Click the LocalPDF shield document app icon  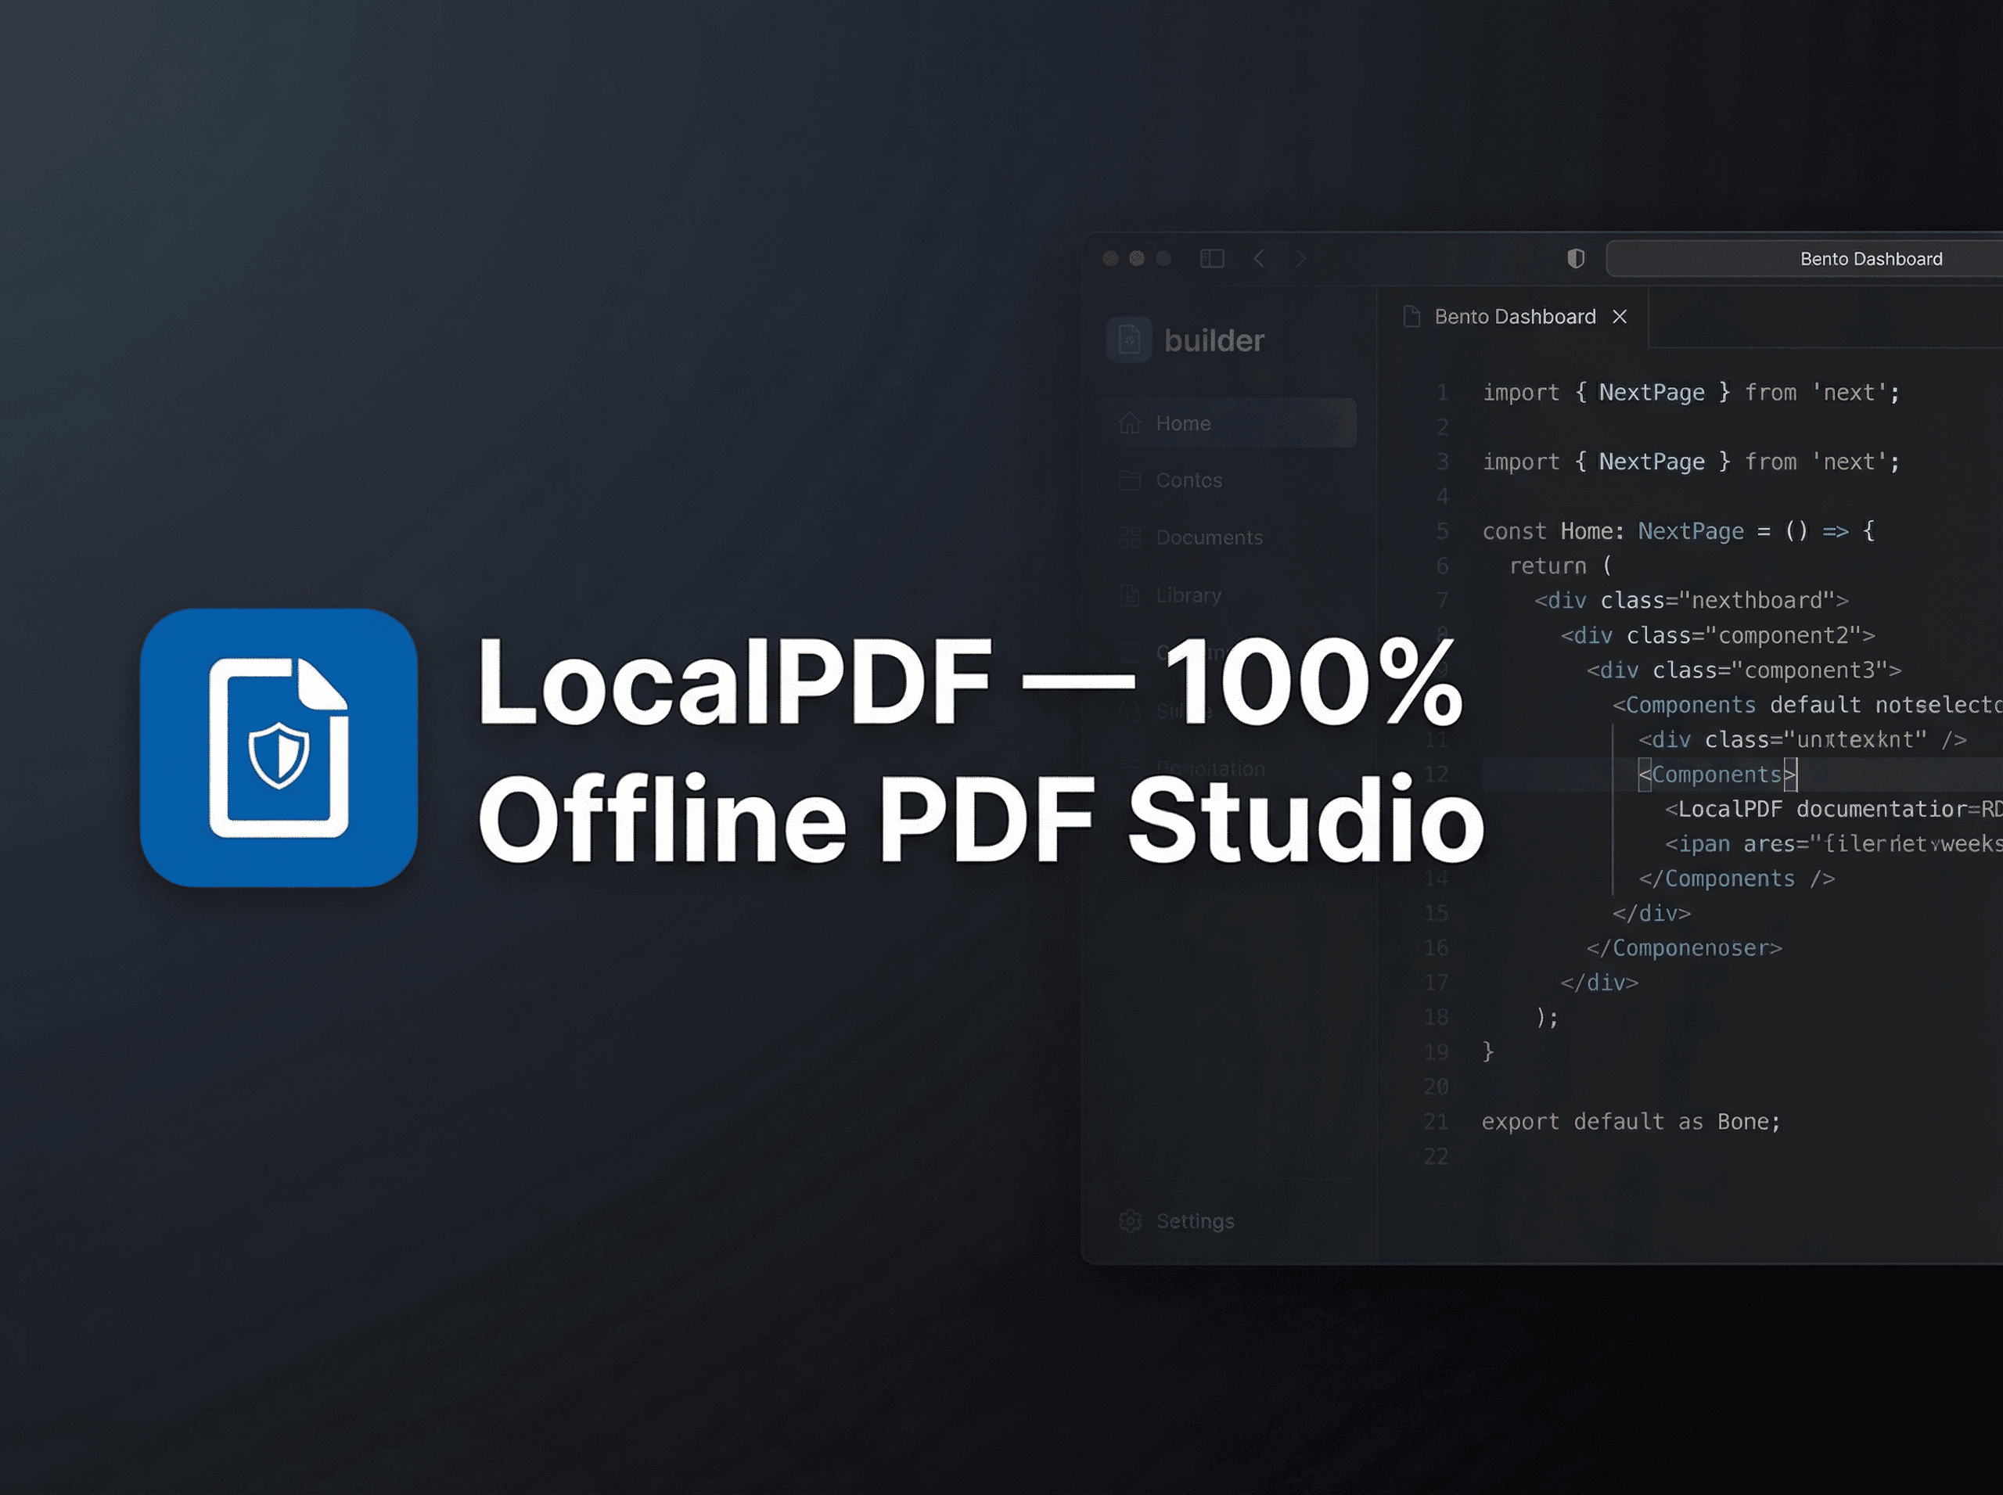point(279,748)
